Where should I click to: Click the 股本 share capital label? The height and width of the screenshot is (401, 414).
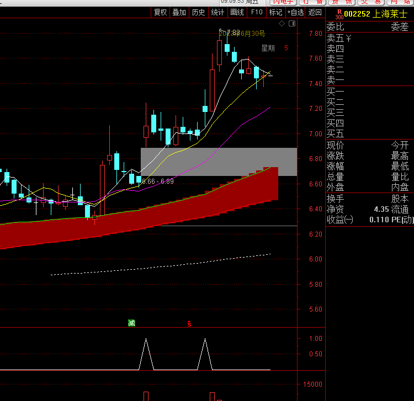click(400, 199)
